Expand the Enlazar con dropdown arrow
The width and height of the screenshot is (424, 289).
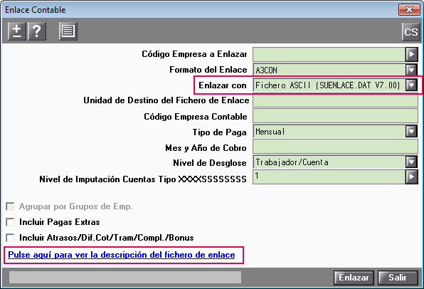(412, 85)
